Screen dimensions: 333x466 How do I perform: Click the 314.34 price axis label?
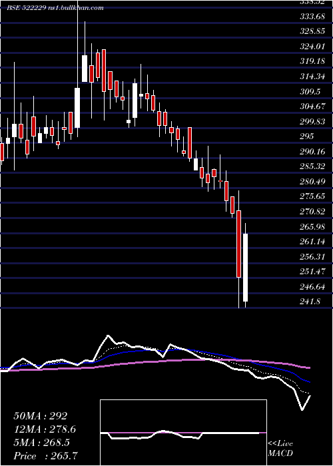point(312,77)
